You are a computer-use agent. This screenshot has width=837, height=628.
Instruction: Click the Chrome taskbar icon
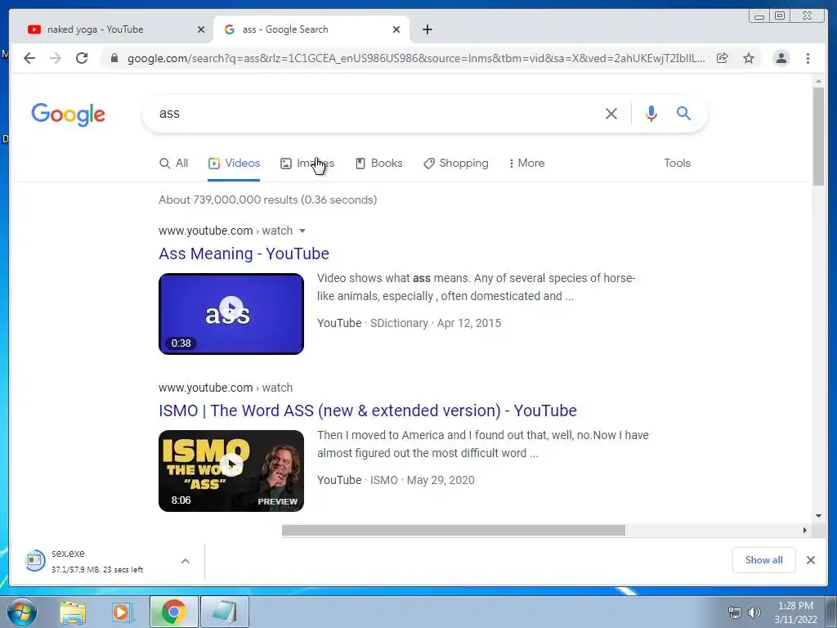coord(173,612)
